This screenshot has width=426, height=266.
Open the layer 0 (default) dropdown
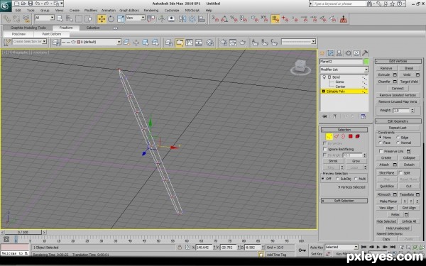tap(91, 42)
